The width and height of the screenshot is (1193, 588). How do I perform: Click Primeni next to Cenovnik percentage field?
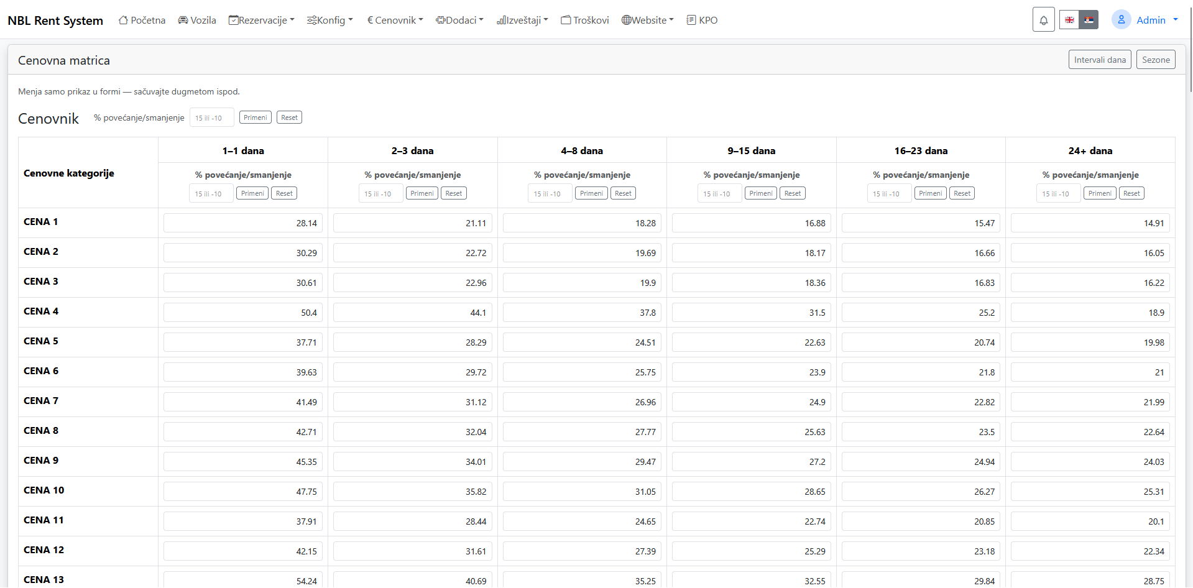256,117
